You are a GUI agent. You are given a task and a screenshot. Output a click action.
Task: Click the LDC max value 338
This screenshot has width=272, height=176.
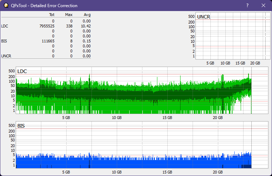69,26
